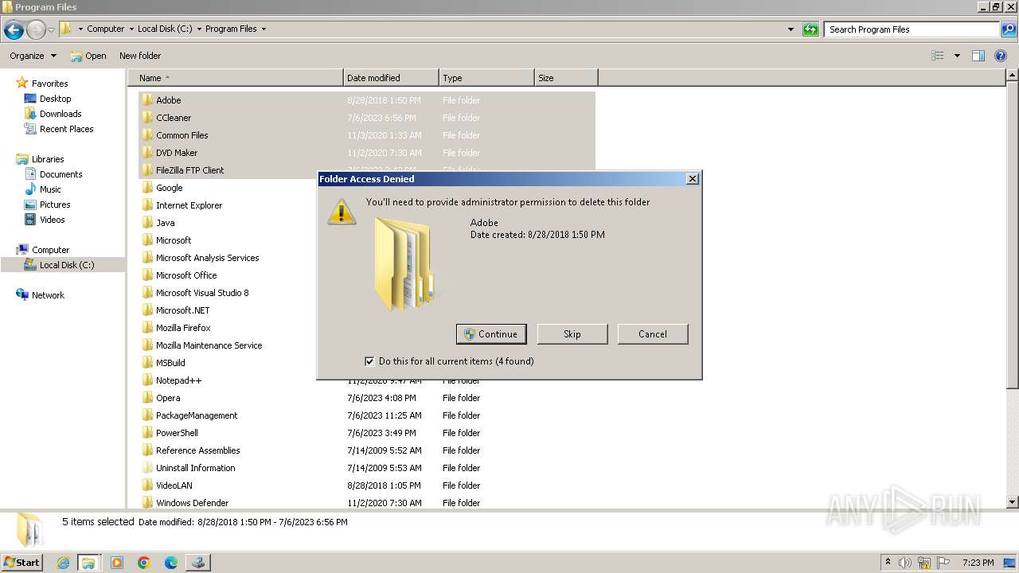Click the Back navigation arrow

point(14,30)
